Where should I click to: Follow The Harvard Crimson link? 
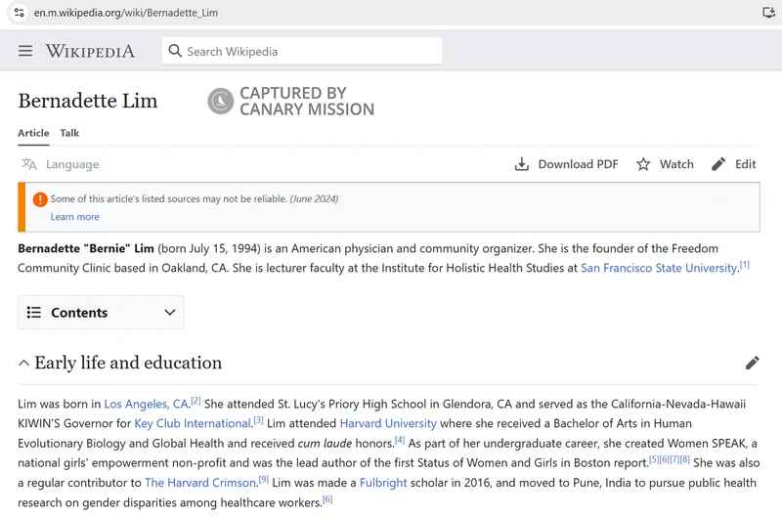[x=200, y=483]
